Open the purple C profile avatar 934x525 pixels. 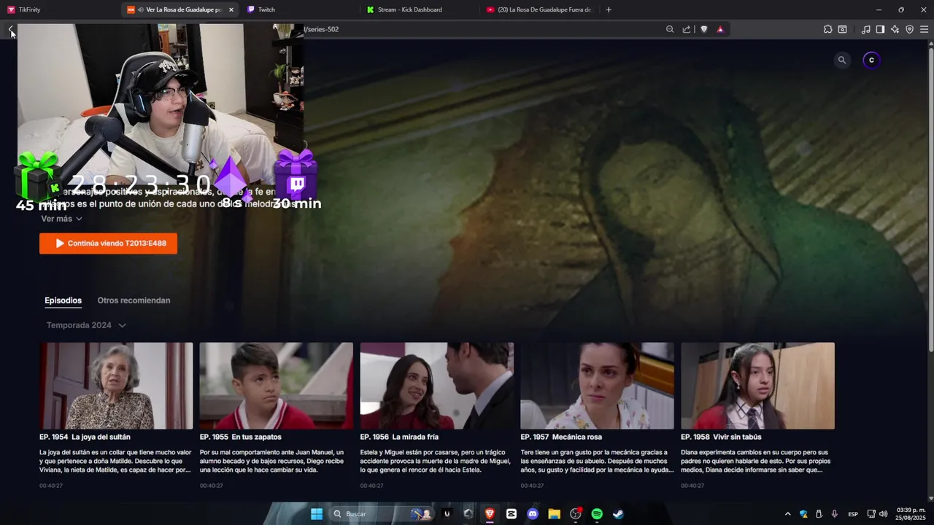pos(871,60)
